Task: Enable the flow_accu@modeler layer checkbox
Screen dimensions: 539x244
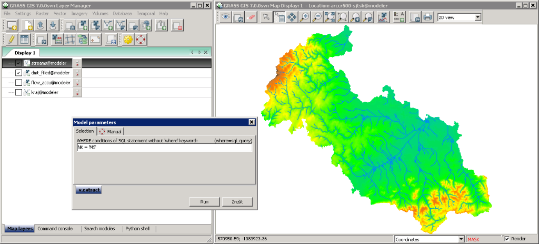Action: 19,83
